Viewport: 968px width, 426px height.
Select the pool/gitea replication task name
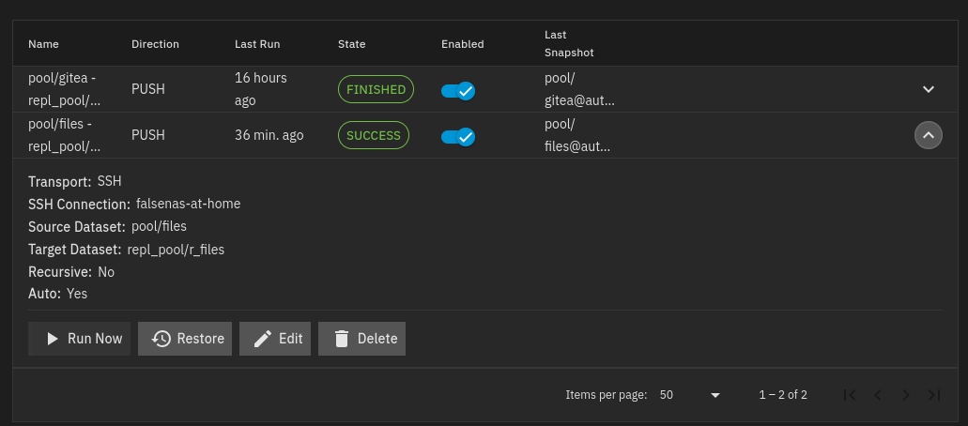click(64, 89)
